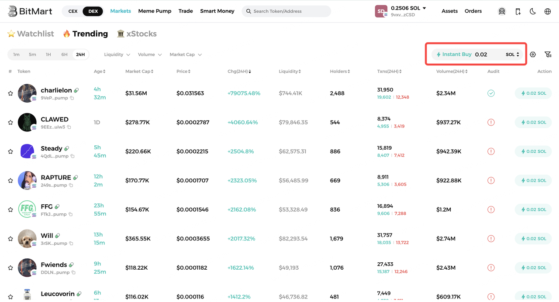The width and height of the screenshot is (559, 302).
Task: Open the Assets link
Action: 449,11
